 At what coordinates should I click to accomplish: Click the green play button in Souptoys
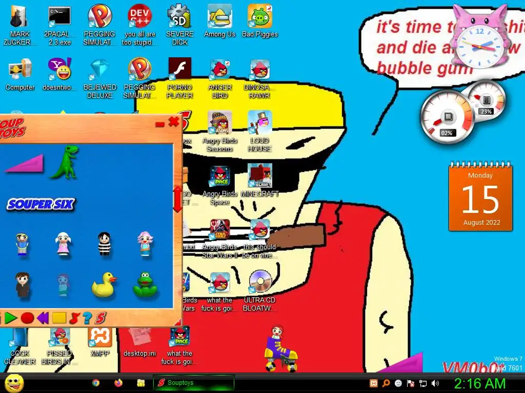(10, 318)
